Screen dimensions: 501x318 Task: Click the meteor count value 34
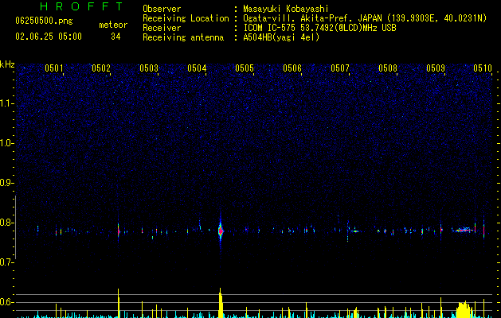pos(115,37)
